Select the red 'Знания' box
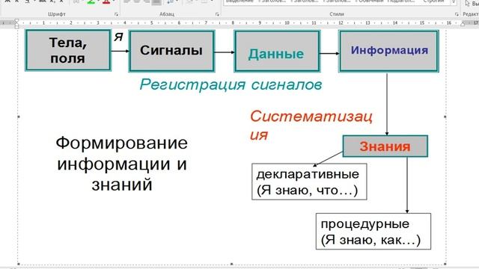 click(x=385, y=146)
